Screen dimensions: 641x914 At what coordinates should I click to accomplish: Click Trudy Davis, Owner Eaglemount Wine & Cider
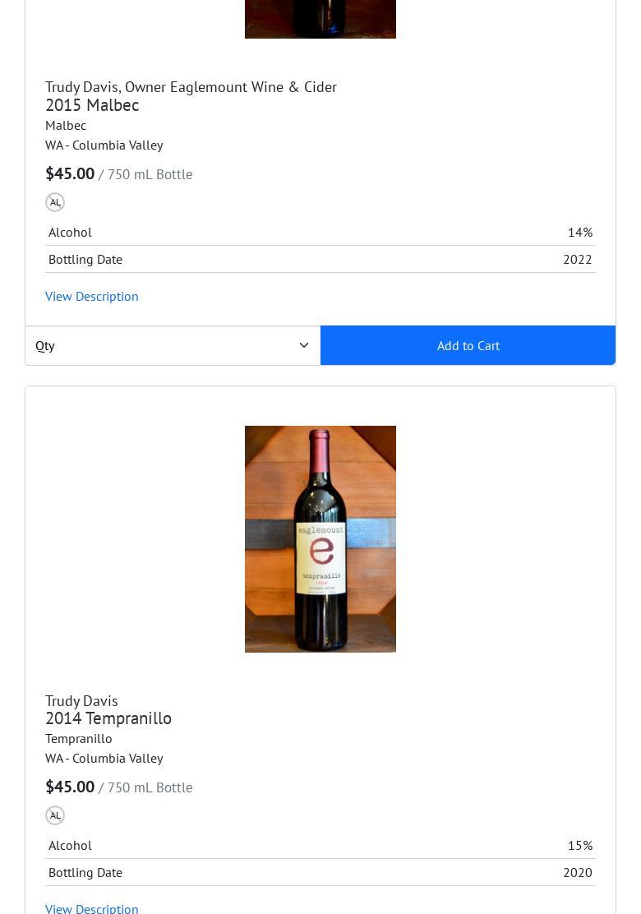(x=191, y=87)
